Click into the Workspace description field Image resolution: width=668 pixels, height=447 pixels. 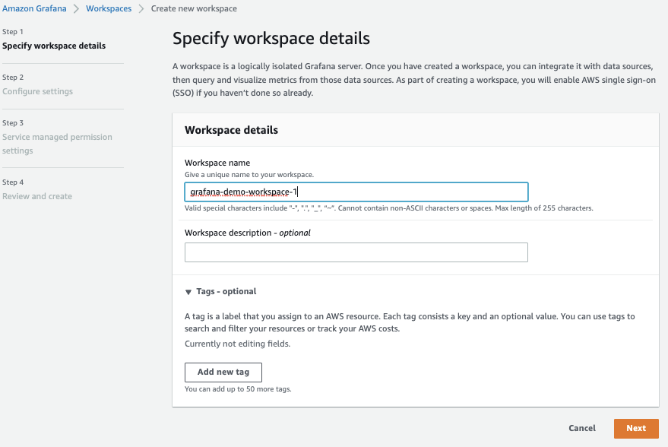click(x=356, y=252)
